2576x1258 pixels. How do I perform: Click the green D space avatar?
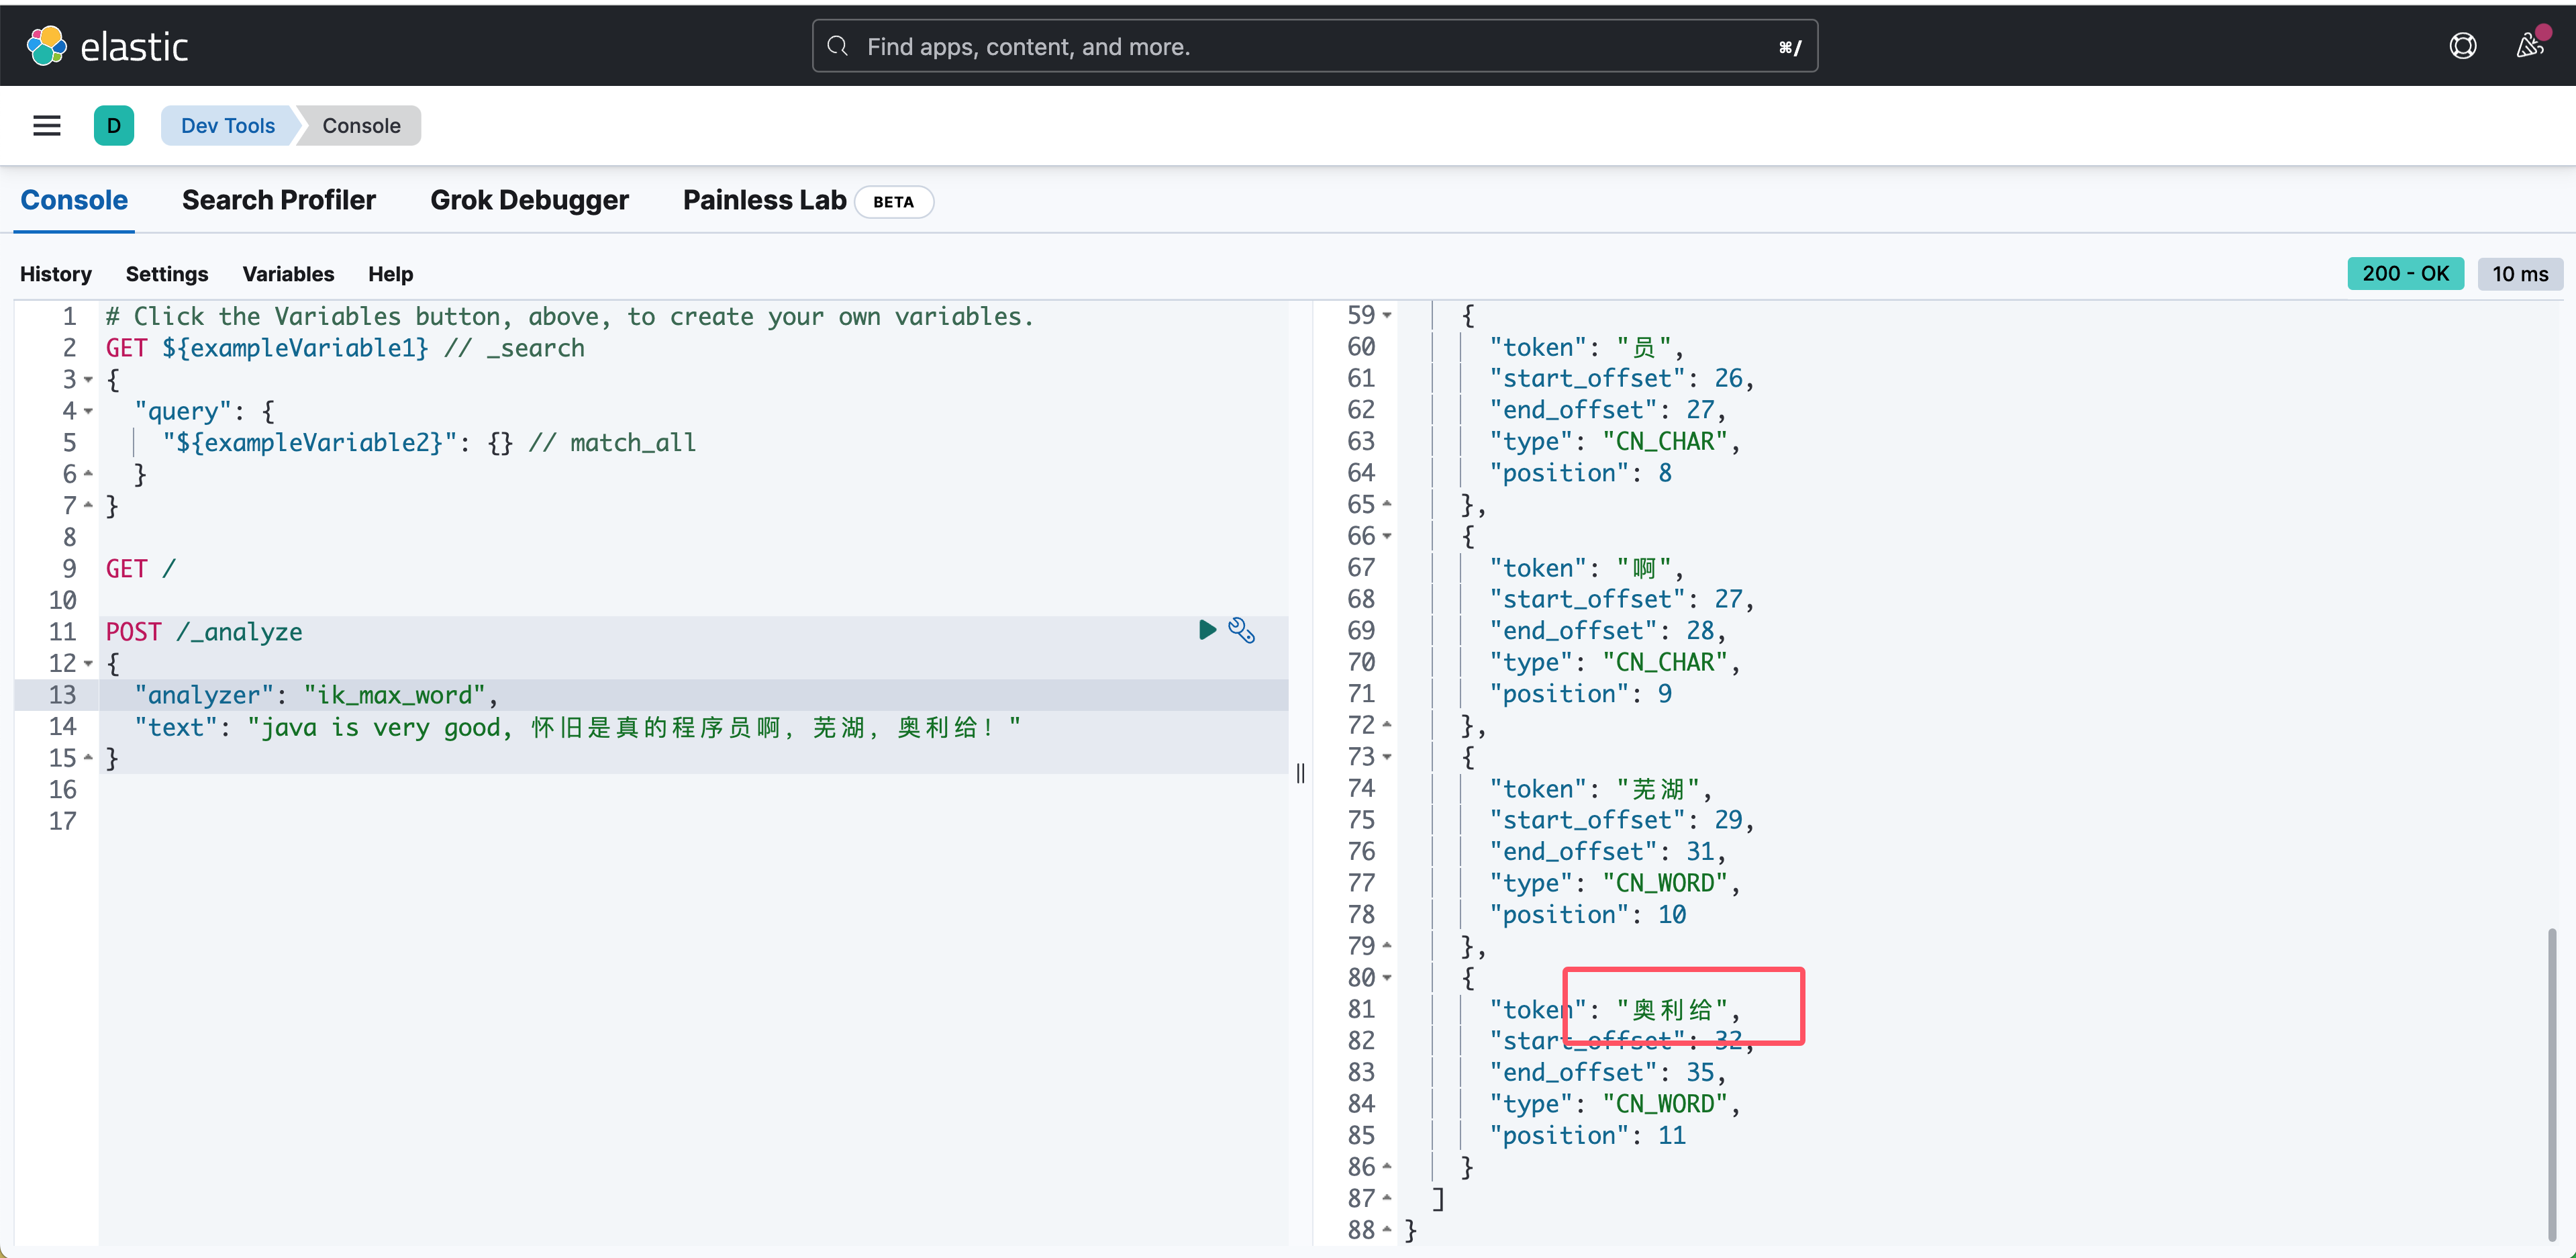click(114, 126)
